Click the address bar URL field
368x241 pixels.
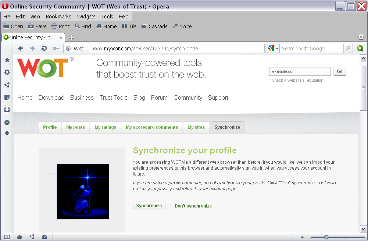[x=177, y=49]
